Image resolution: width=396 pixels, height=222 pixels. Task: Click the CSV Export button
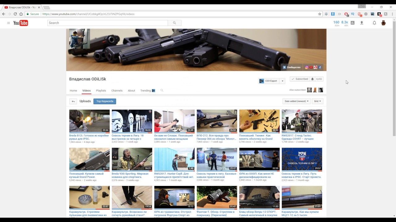pos(268,81)
